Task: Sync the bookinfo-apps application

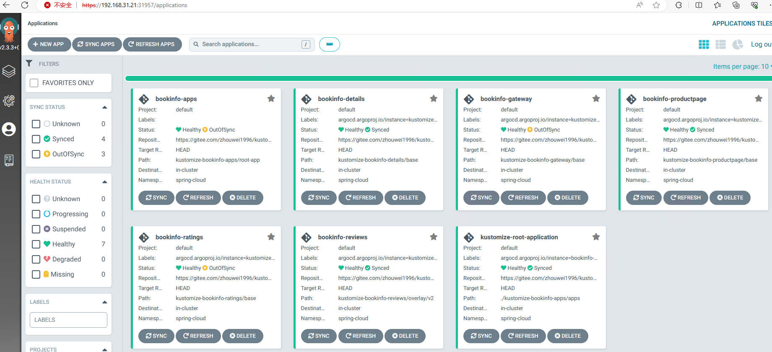Action: 156,198
